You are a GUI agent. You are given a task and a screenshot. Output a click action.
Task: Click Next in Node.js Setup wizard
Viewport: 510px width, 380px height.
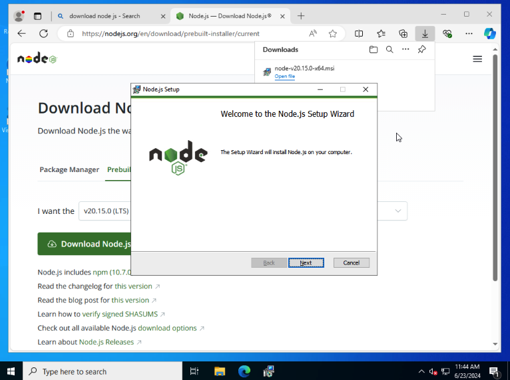click(x=306, y=262)
